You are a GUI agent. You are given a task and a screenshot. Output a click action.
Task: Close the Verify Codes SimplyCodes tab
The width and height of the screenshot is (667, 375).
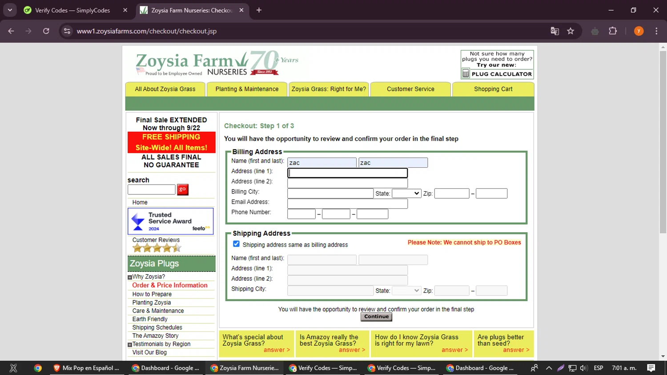(x=125, y=10)
